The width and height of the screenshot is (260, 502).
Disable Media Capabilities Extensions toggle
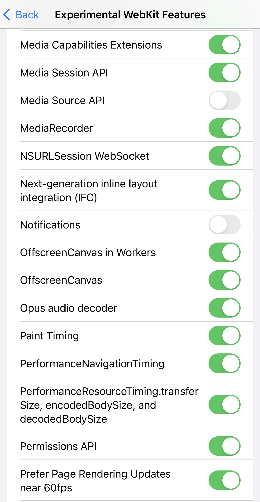pos(224,45)
